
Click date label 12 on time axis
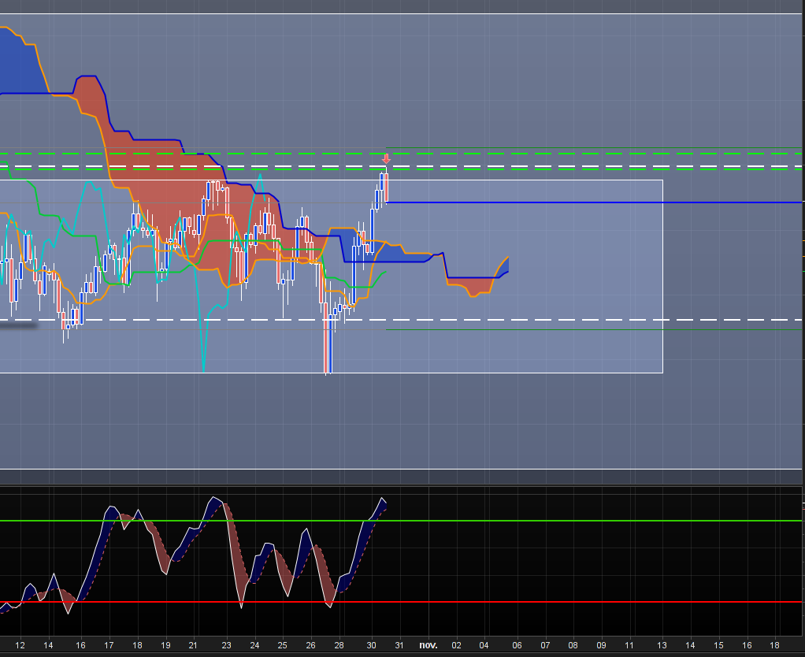20,645
